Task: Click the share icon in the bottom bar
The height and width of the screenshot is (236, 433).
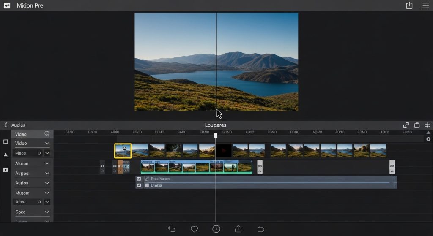Action: point(238,228)
